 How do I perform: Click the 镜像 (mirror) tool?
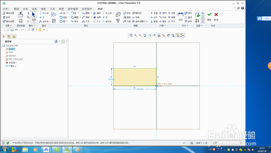[127, 17]
